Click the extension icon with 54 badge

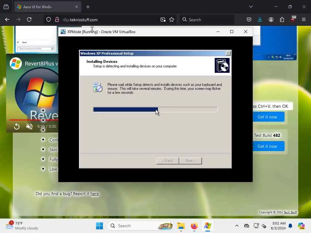coord(293,19)
